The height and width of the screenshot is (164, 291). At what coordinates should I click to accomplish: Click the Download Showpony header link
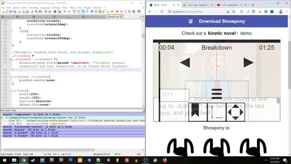pos(216,21)
